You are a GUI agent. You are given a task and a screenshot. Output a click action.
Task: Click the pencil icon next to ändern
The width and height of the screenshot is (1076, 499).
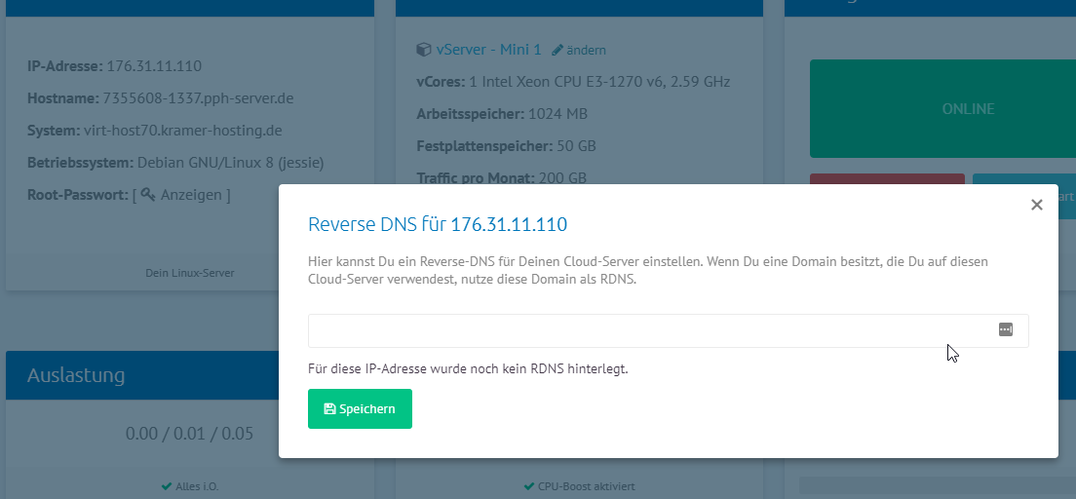tap(557, 50)
